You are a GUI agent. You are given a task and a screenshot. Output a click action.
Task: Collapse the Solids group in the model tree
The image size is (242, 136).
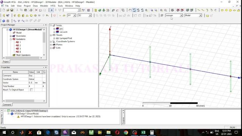coord(51,25)
